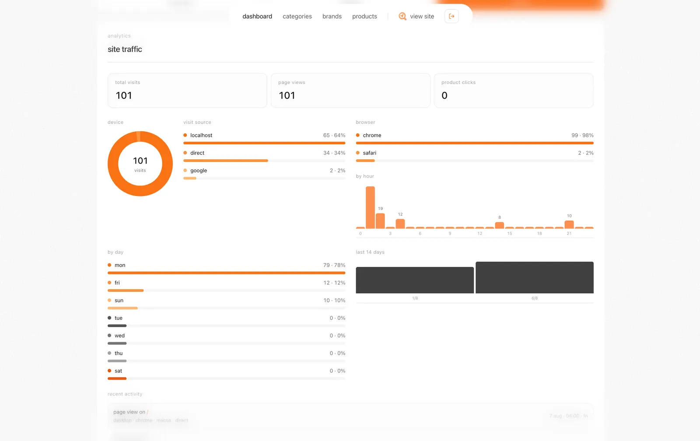Click the site traffic heading

point(125,49)
